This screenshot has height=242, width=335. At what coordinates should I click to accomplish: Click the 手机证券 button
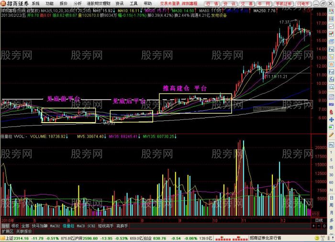point(284,4)
